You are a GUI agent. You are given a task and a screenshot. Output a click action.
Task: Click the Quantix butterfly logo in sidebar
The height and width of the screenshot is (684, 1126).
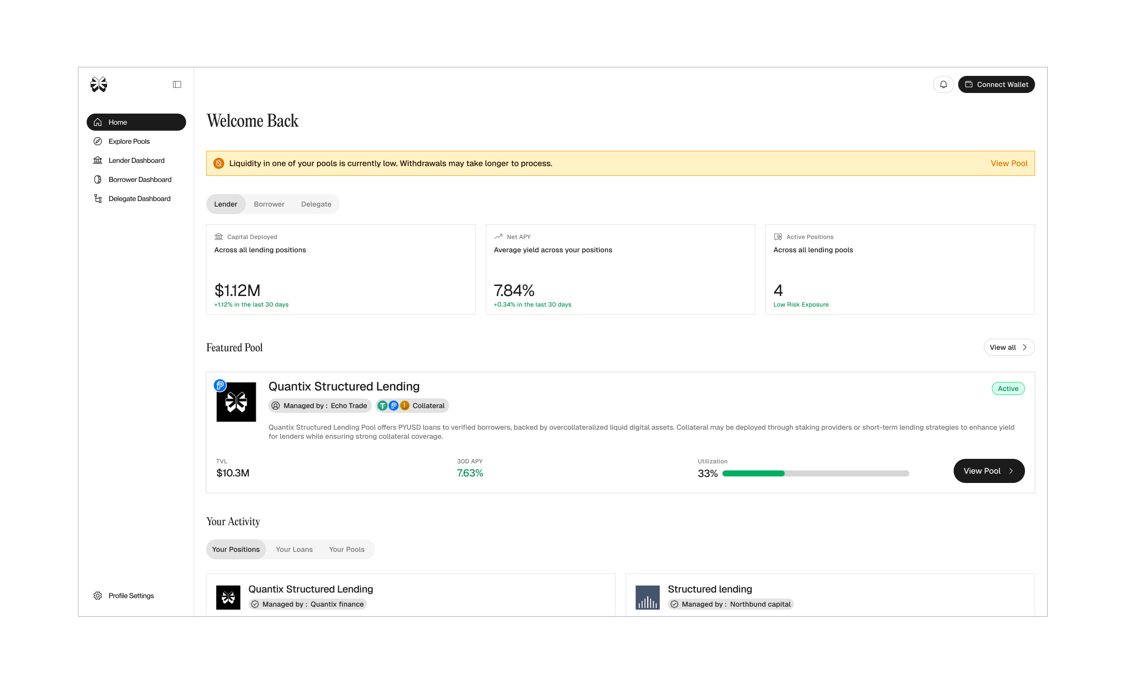(98, 84)
